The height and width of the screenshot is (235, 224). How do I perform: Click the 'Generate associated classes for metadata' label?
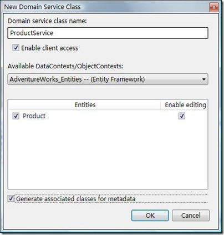point(76,199)
